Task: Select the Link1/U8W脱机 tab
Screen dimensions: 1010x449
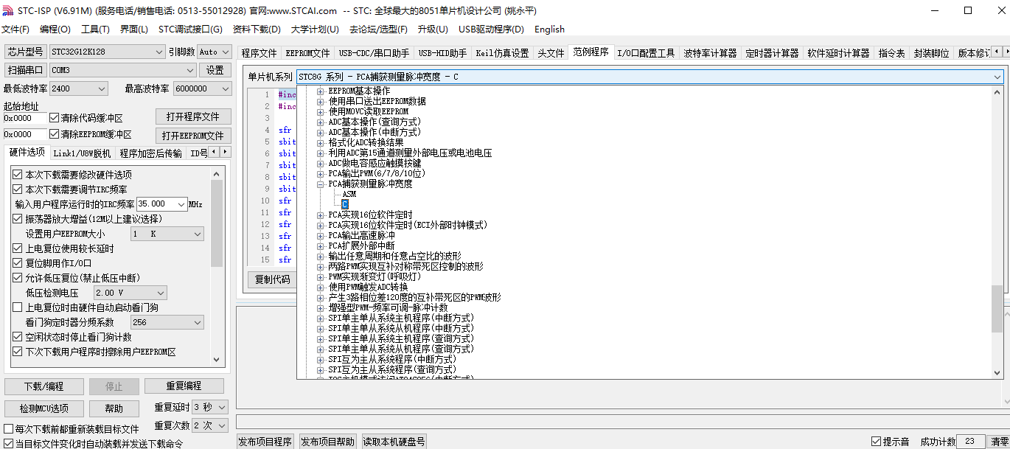Action: click(82, 153)
